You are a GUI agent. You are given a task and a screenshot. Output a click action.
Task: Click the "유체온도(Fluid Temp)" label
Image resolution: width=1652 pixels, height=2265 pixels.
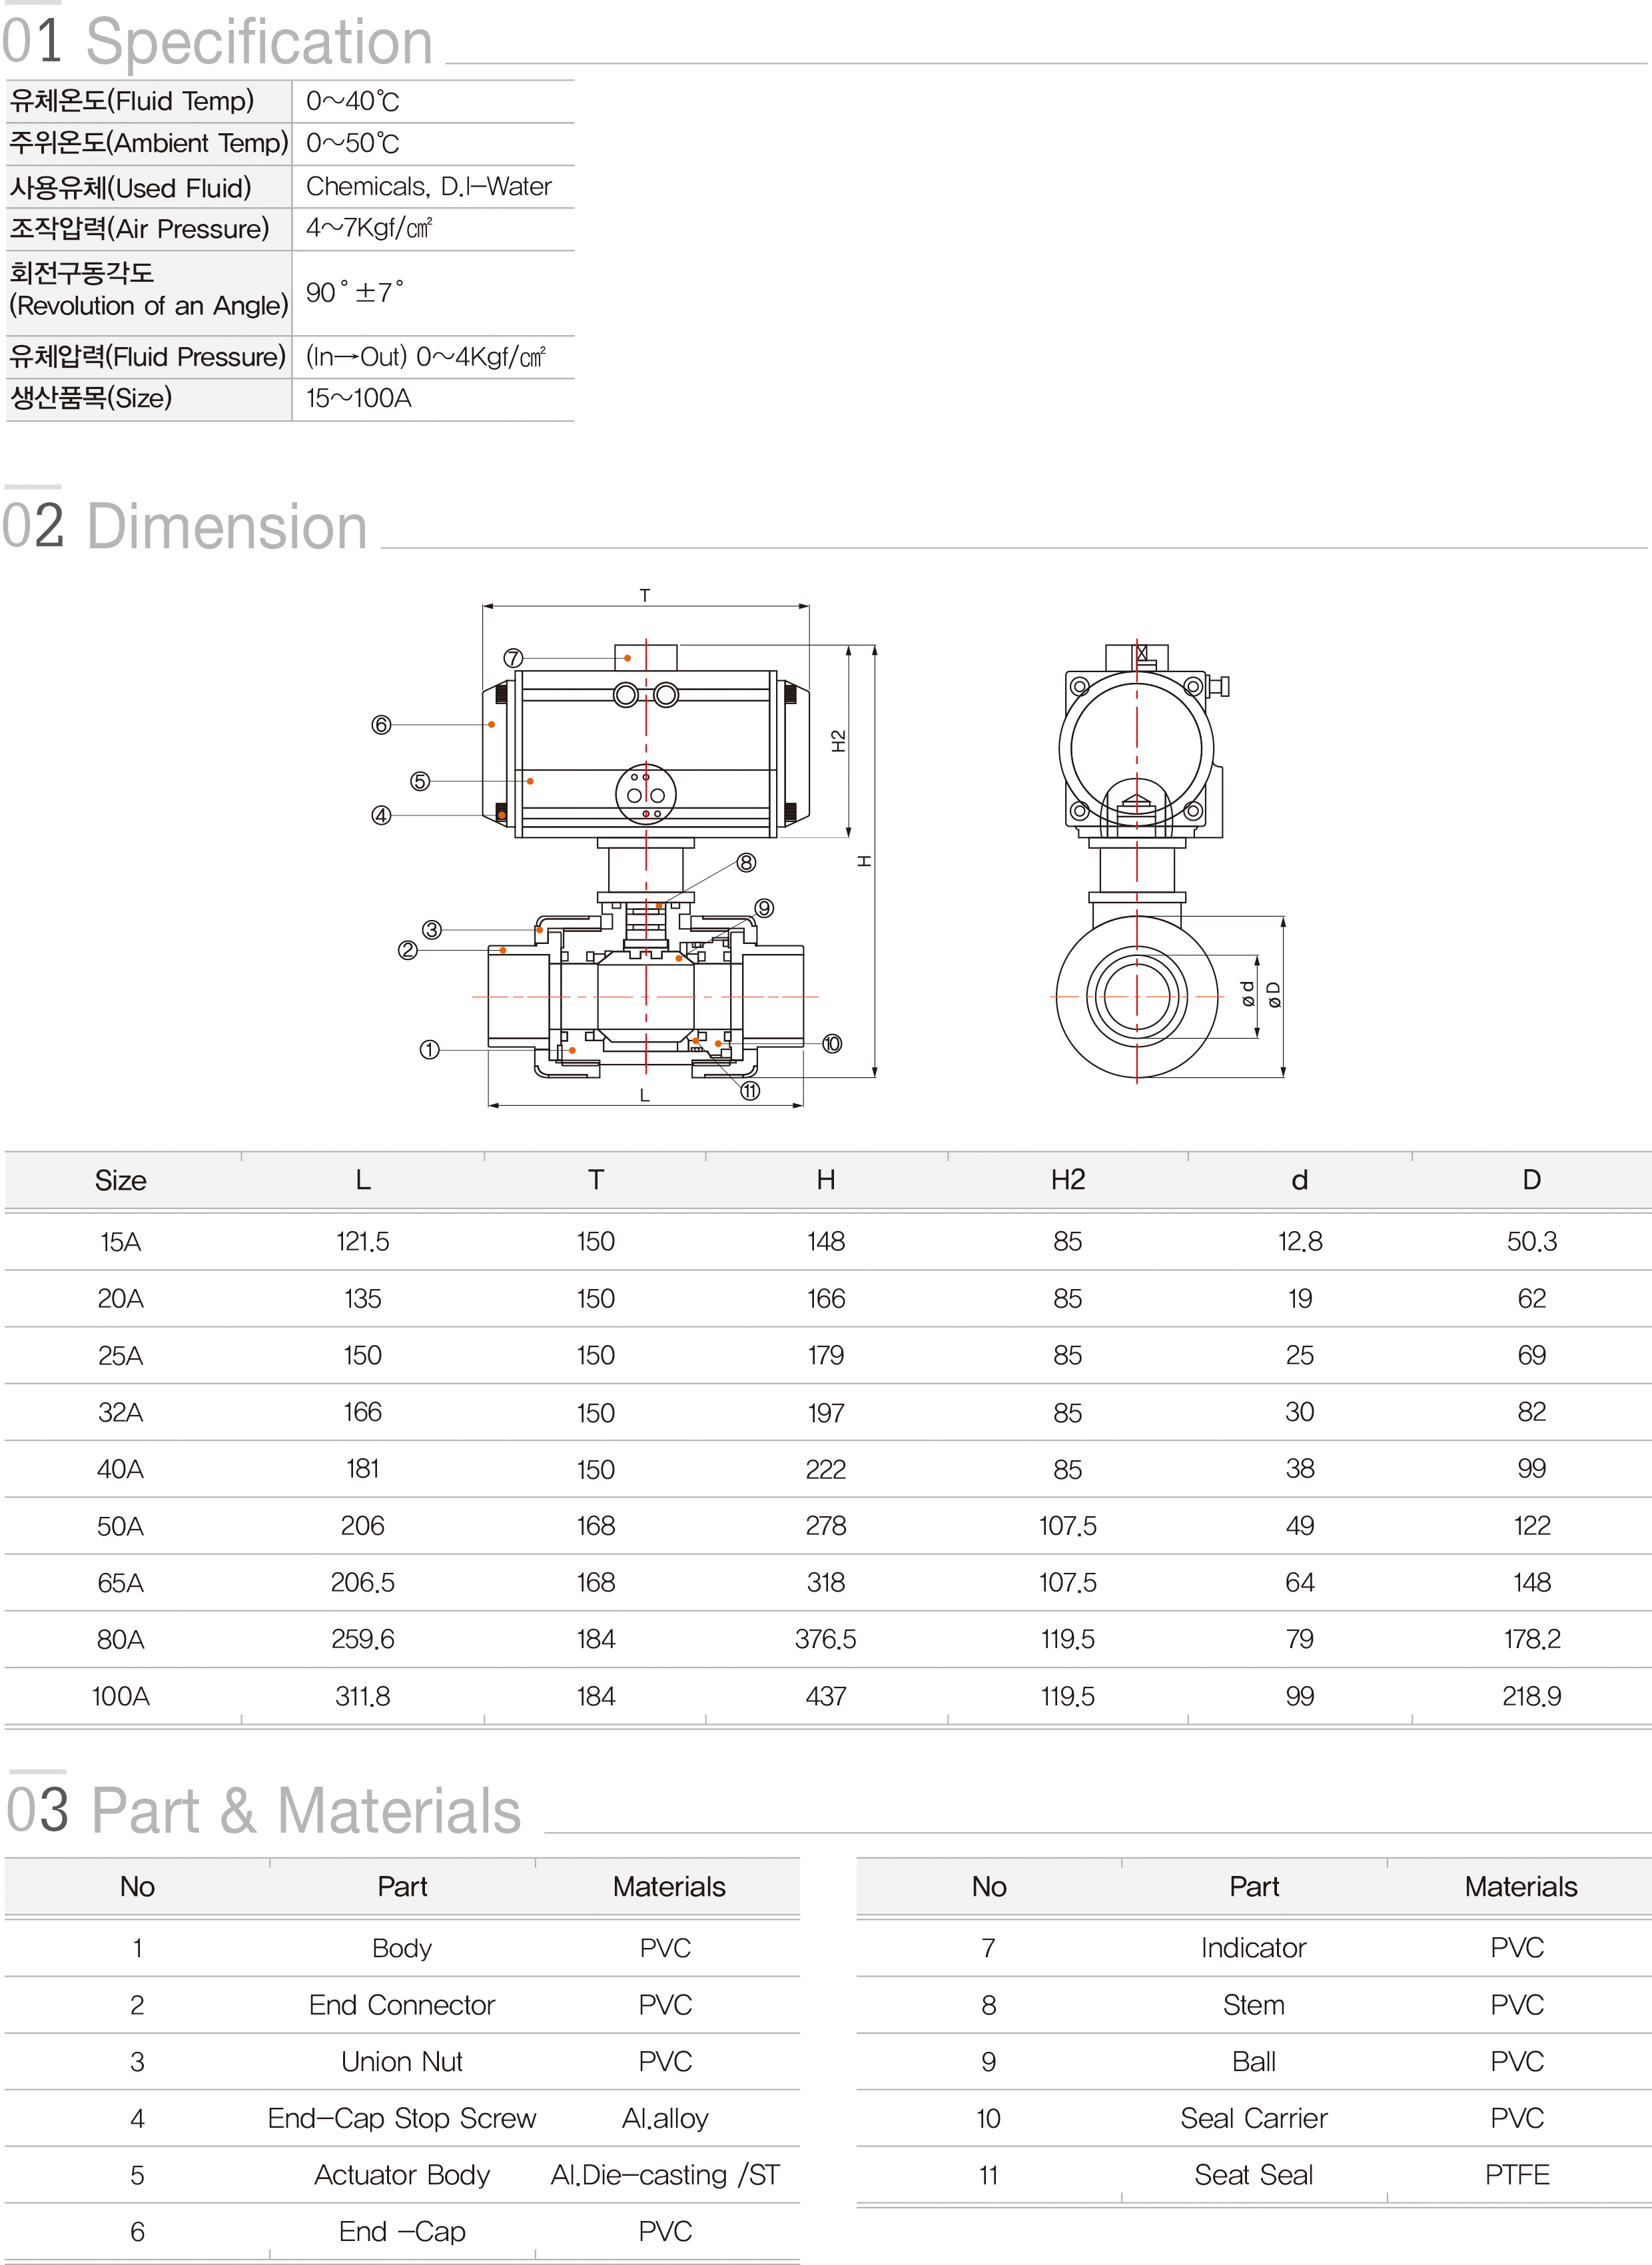coord(132,101)
